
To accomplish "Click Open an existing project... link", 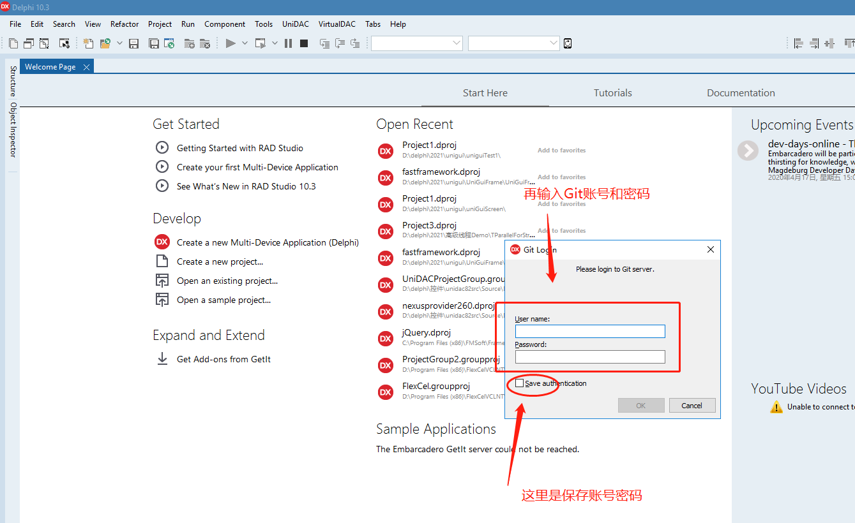I will 227,281.
